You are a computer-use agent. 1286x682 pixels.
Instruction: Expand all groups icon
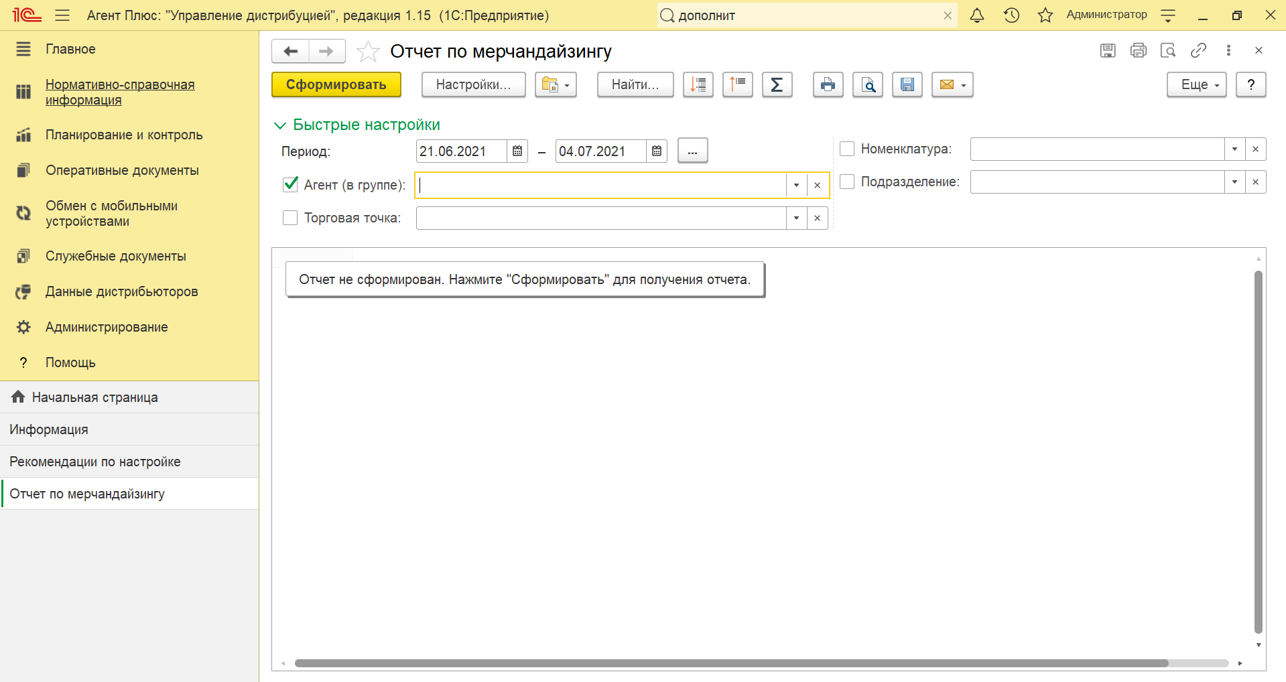[698, 84]
